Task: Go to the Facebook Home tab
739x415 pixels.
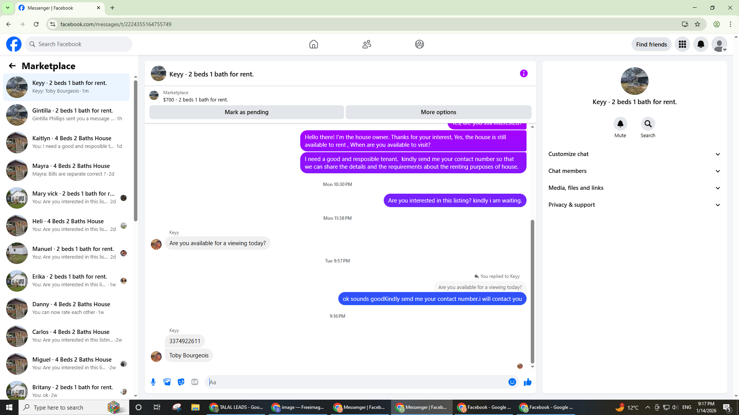Action: (314, 44)
